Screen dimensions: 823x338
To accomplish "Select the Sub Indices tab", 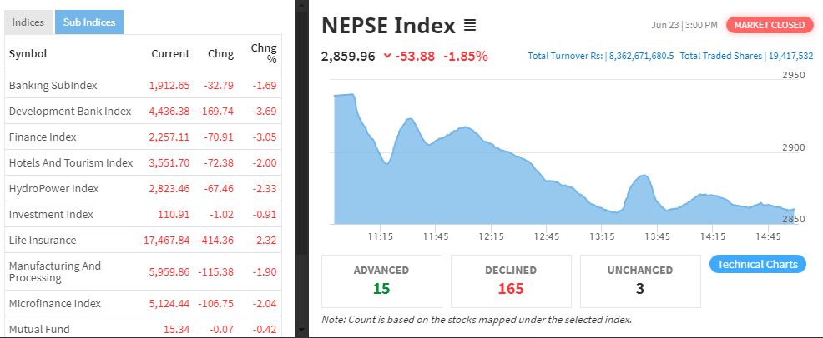I will [x=89, y=22].
